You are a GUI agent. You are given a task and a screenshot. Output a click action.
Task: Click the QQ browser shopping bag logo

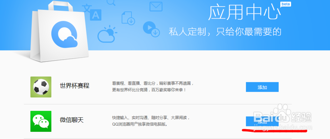tap(59, 31)
